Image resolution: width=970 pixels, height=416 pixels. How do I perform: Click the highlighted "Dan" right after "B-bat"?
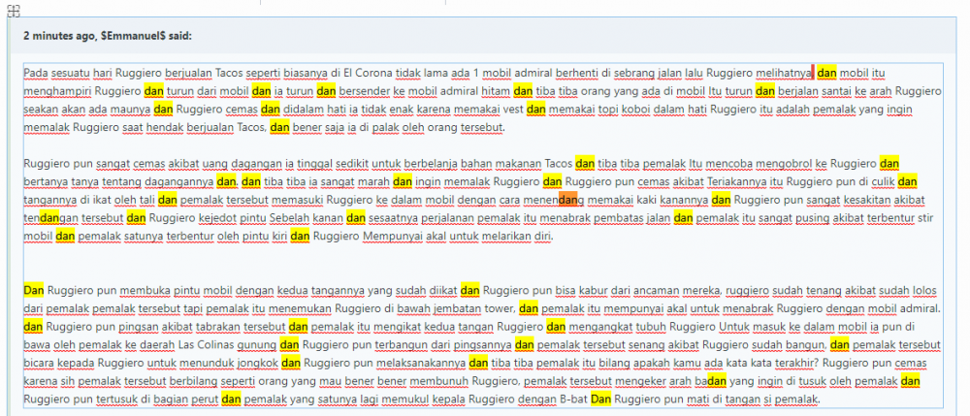(600, 399)
